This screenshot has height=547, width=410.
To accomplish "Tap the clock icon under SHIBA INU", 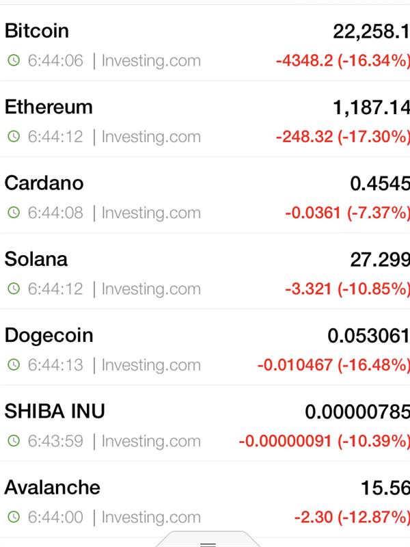I will [14, 440].
